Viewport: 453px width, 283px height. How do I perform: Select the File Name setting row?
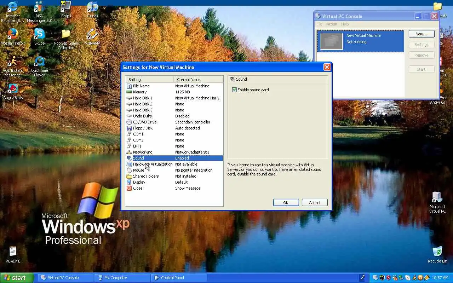(x=174, y=86)
